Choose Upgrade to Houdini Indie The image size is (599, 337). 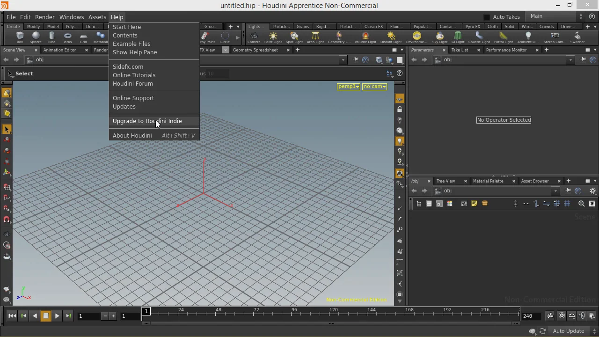pos(147,121)
